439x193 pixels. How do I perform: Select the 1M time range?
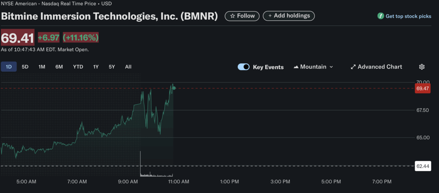pos(42,67)
